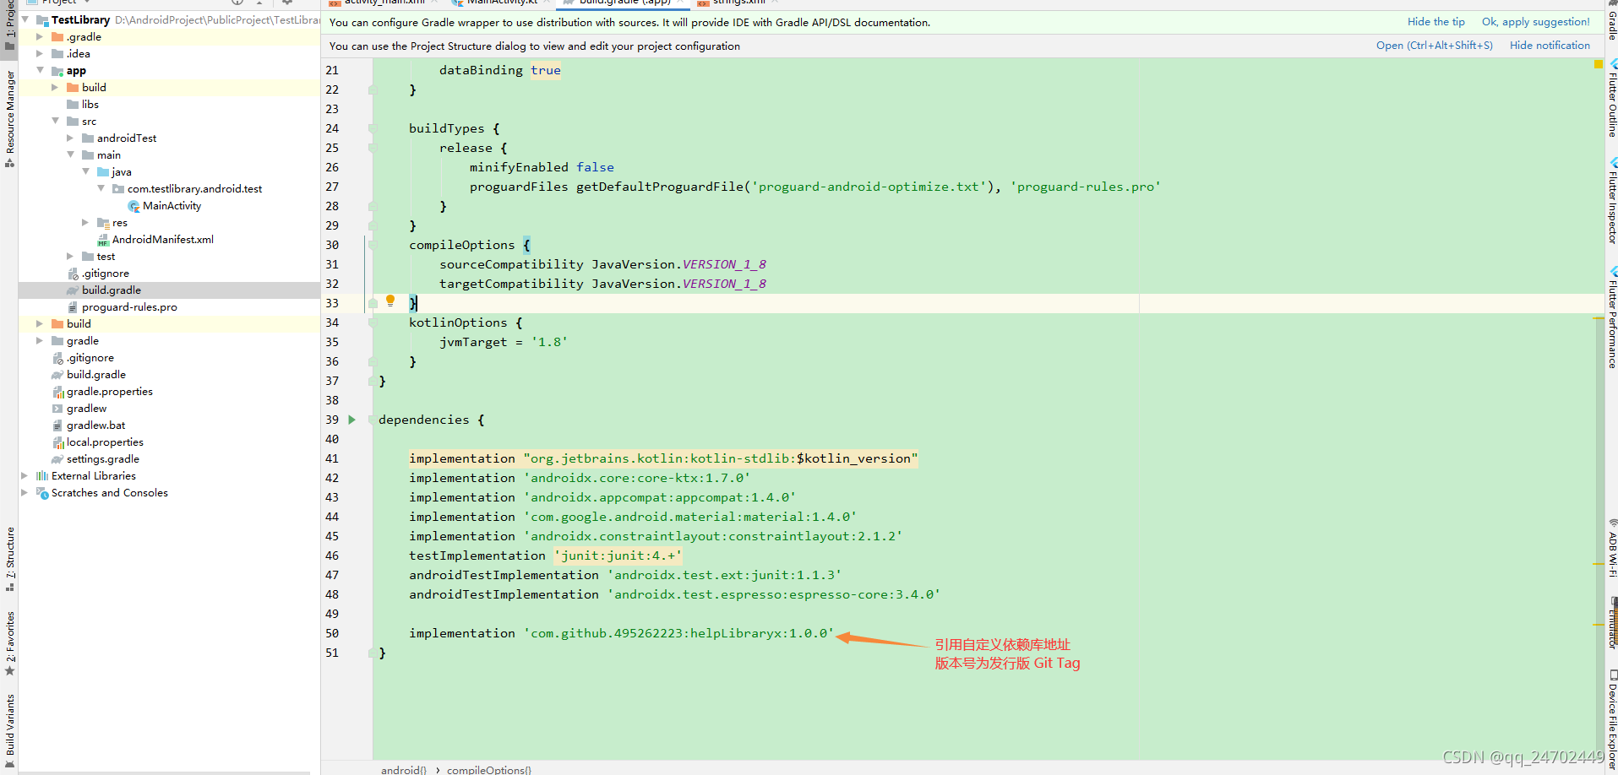Fold the kotlinOptions block on line 34
Viewport: 1618px width, 775px height.
[x=372, y=322]
